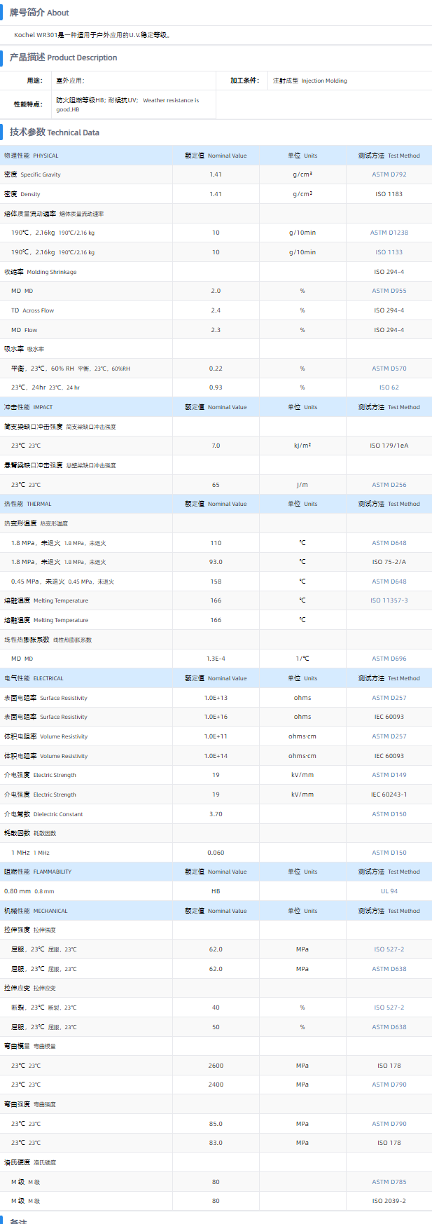Click the ASTM D696 thermal expansion link

point(389,659)
